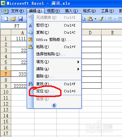The width and height of the screenshot is (122, 137).
Task: Open dropdown arrow next to Paste icon
Action: [x=95, y=19]
